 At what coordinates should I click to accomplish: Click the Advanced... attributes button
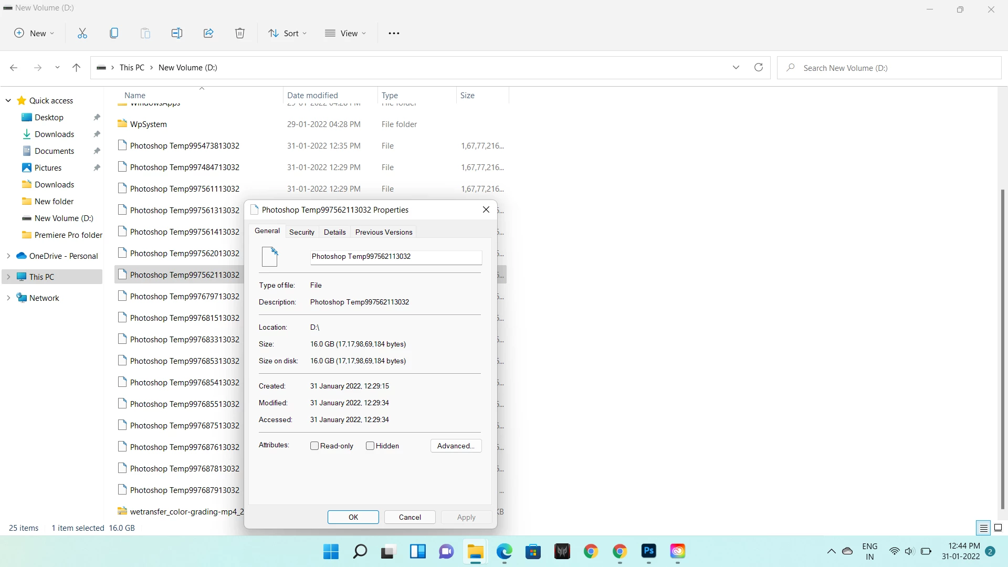pos(456,446)
